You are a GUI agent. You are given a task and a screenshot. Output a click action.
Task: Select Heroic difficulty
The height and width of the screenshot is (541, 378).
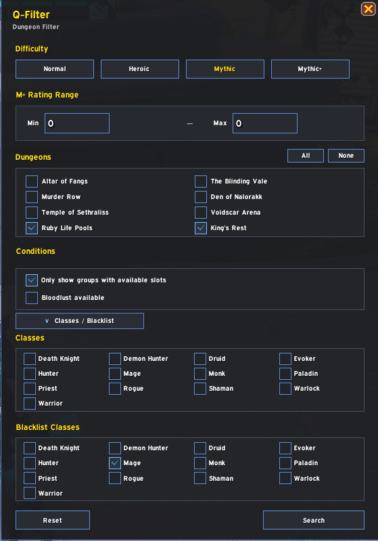(140, 69)
